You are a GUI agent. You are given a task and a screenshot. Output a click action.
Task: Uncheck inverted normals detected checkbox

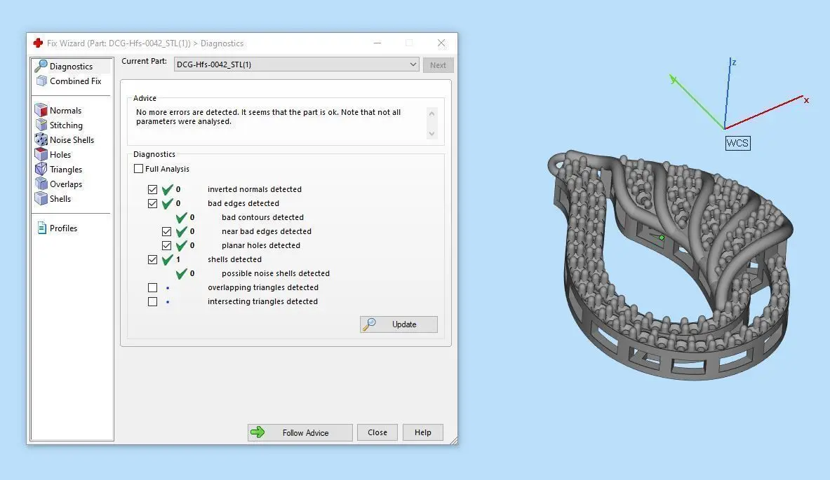click(x=152, y=189)
